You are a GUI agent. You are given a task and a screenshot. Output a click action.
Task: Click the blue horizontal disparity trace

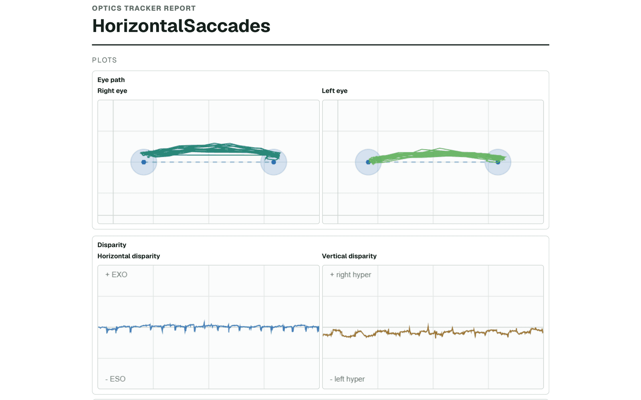point(208,327)
